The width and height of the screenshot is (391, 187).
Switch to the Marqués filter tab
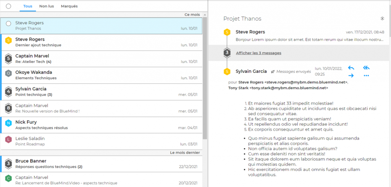point(69,6)
